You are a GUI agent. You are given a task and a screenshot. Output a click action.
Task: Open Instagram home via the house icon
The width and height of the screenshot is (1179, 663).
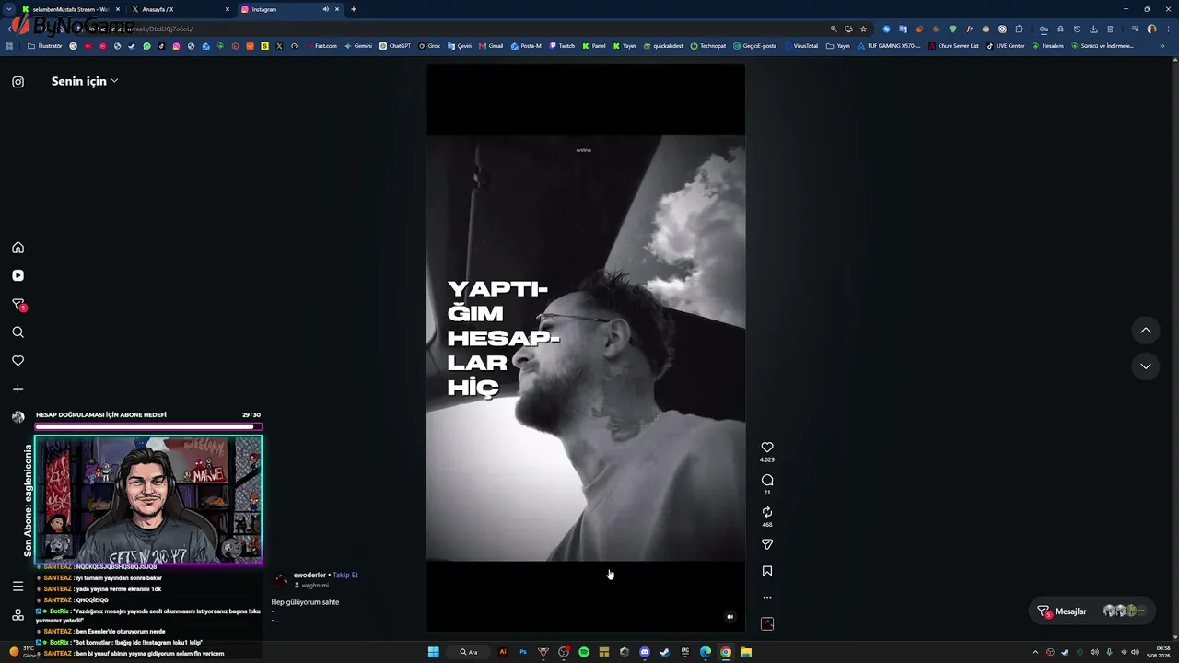coord(18,248)
